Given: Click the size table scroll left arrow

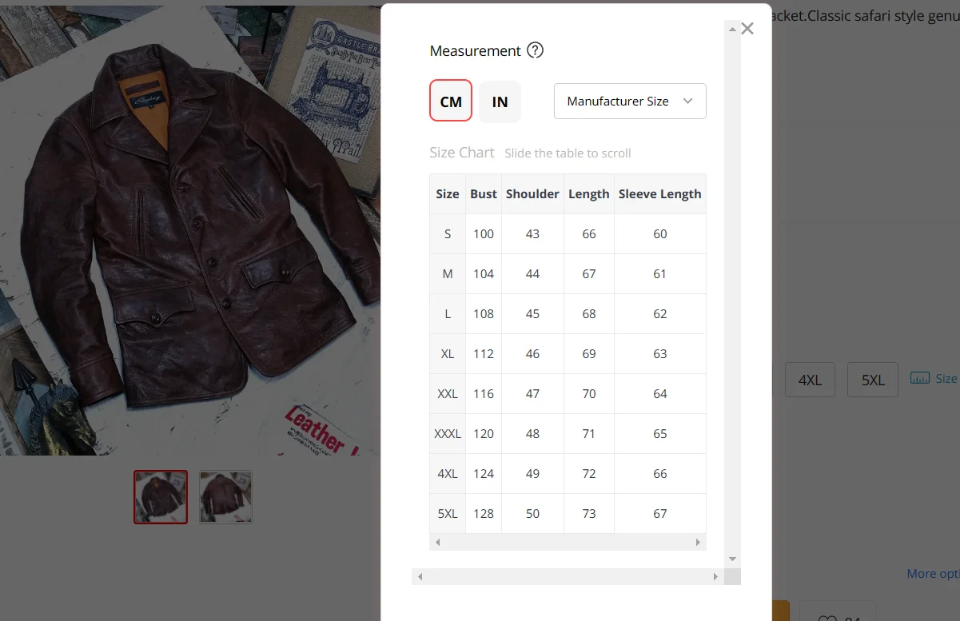Looking at the screenshot, I should pos(437,543).
